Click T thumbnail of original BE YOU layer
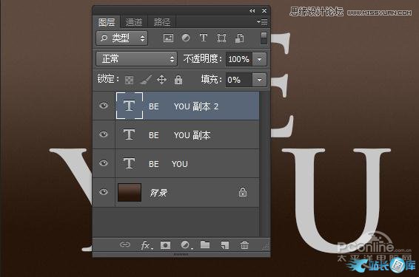 point(129,163)
